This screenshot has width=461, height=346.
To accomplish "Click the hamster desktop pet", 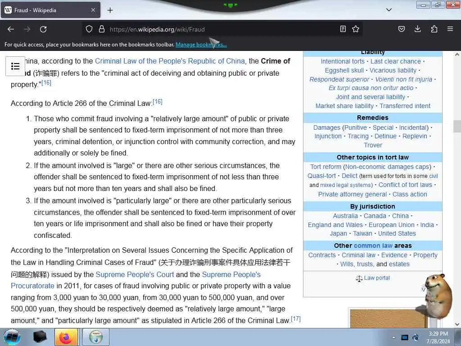I will (438, 297).
